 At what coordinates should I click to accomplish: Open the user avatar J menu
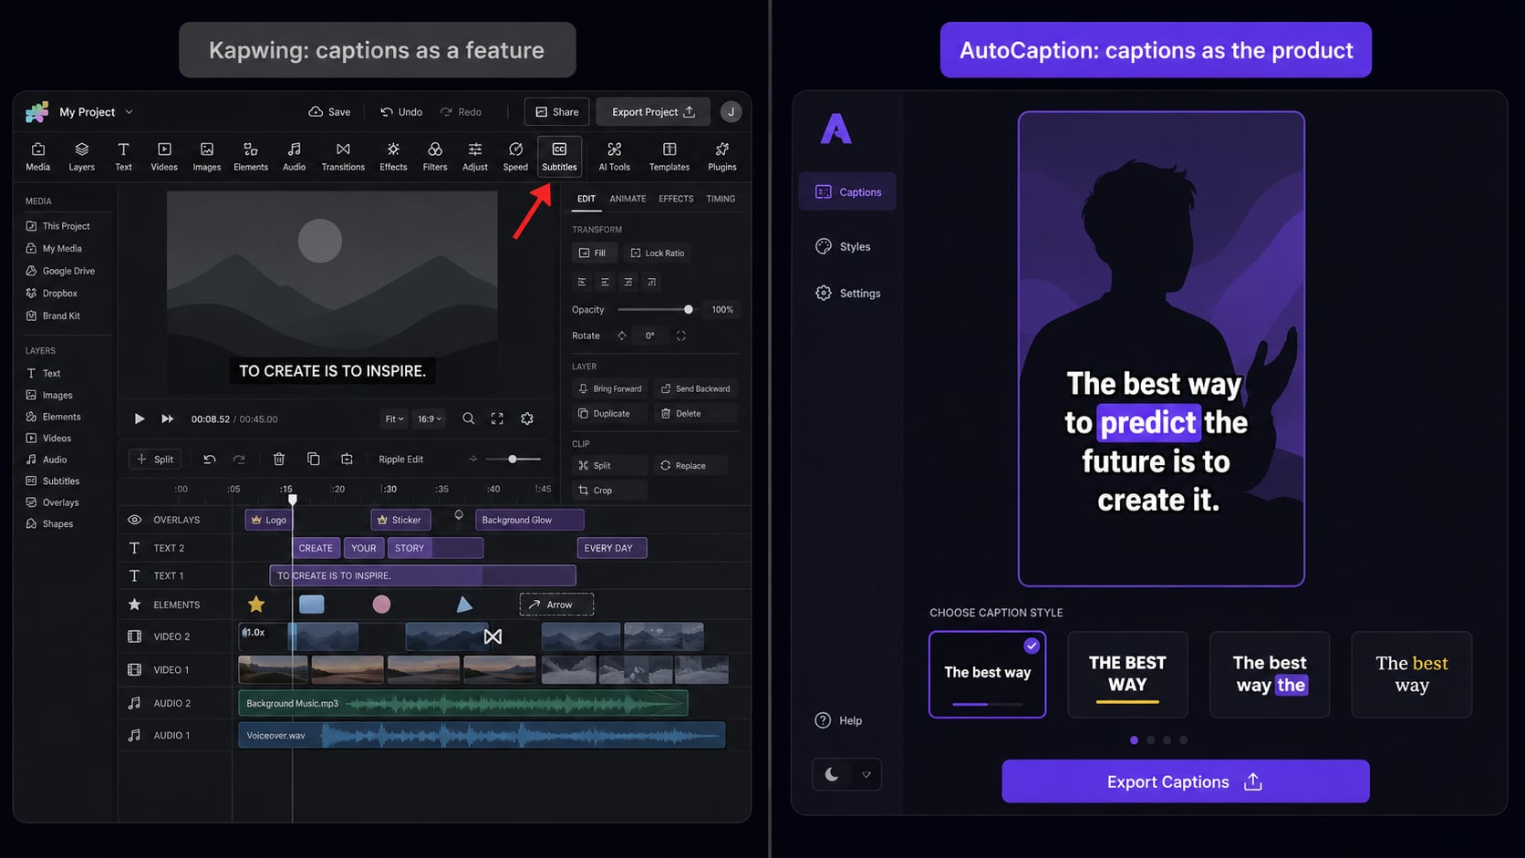[x=731, y=112]
